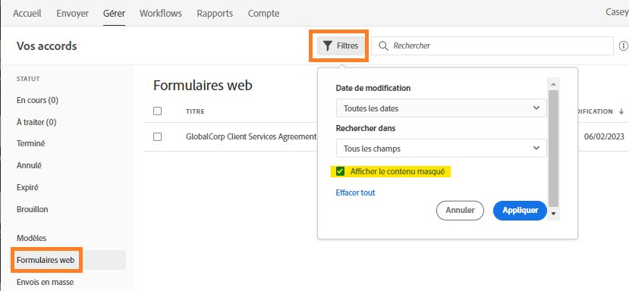
Task: Tick the select-all checkbox in header
Action: tap(157, 111)
